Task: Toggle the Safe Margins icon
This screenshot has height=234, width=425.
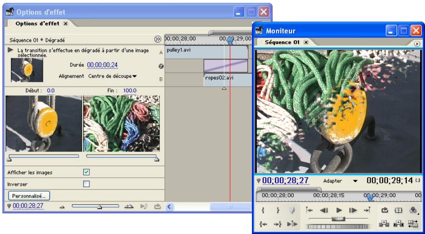Action: point(398,210)
